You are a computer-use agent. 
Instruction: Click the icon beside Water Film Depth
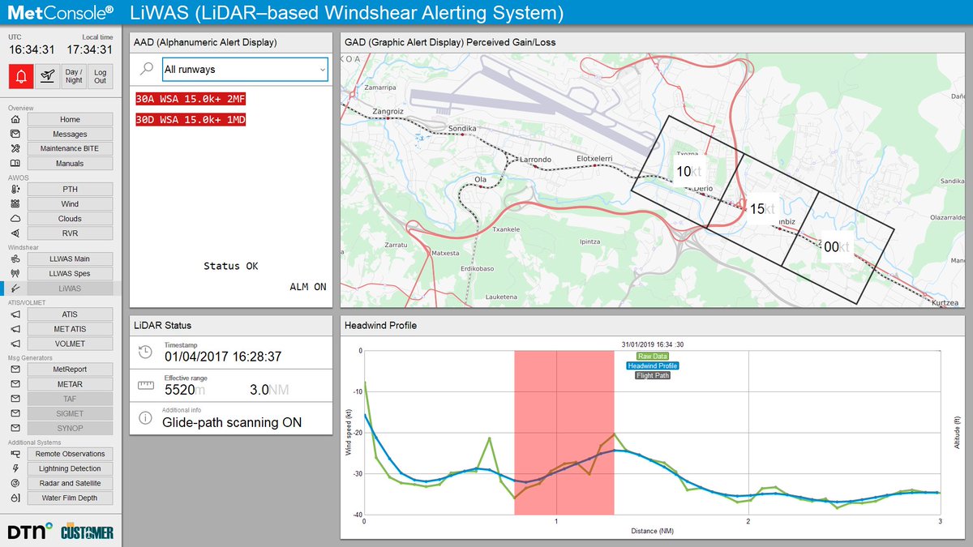click(15, 498)
